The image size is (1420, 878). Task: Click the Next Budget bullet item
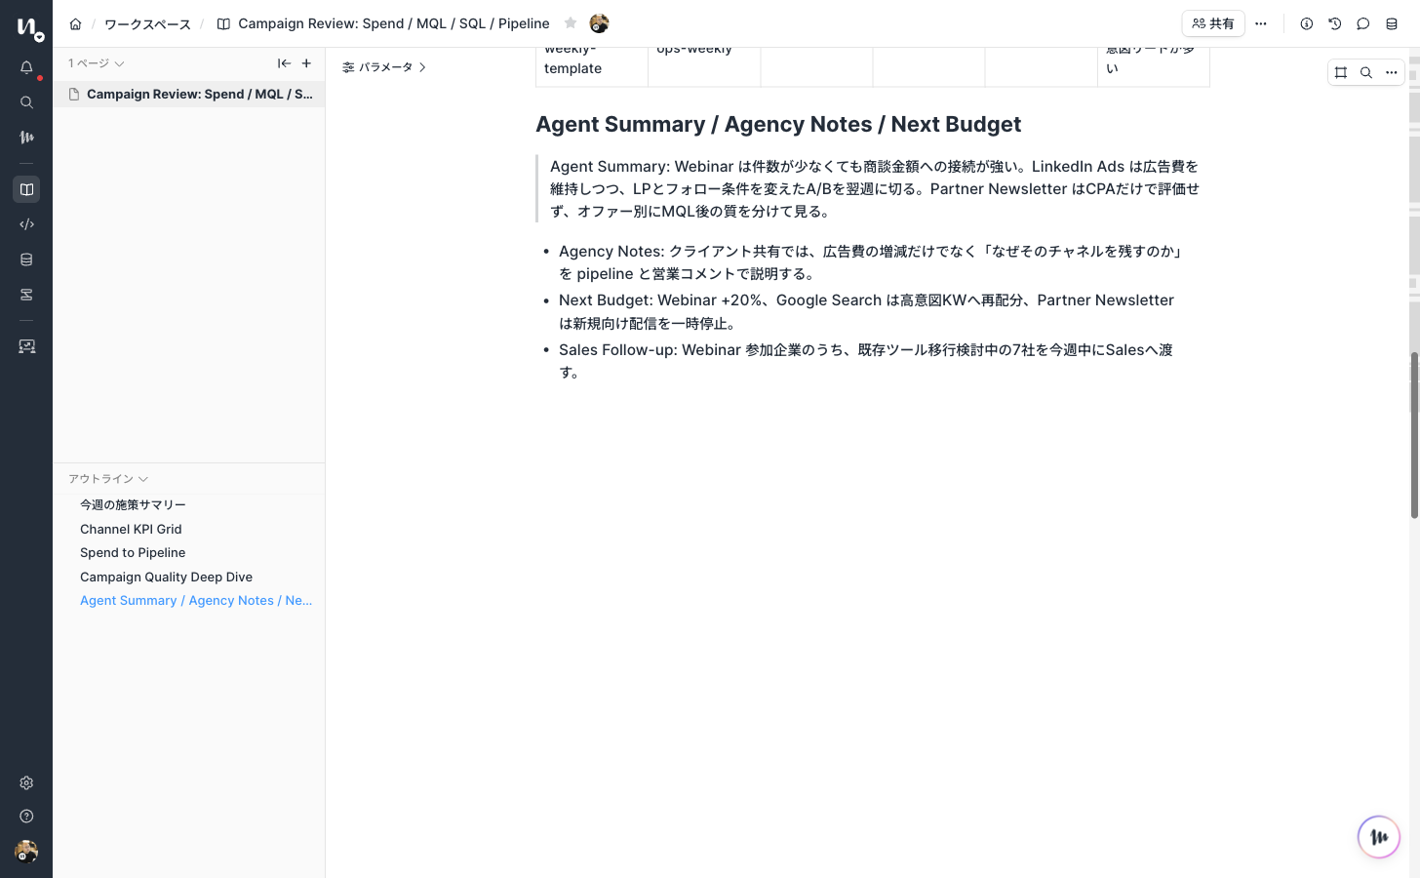pyautogui.click(x=866, y=311)
